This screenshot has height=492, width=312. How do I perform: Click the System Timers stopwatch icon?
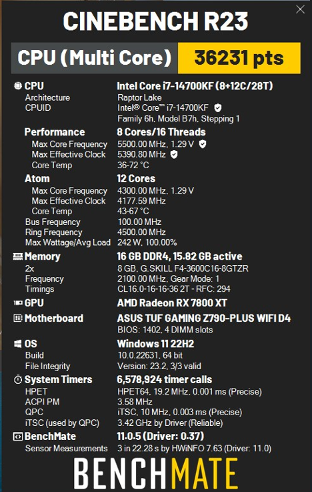coord(18,380)
